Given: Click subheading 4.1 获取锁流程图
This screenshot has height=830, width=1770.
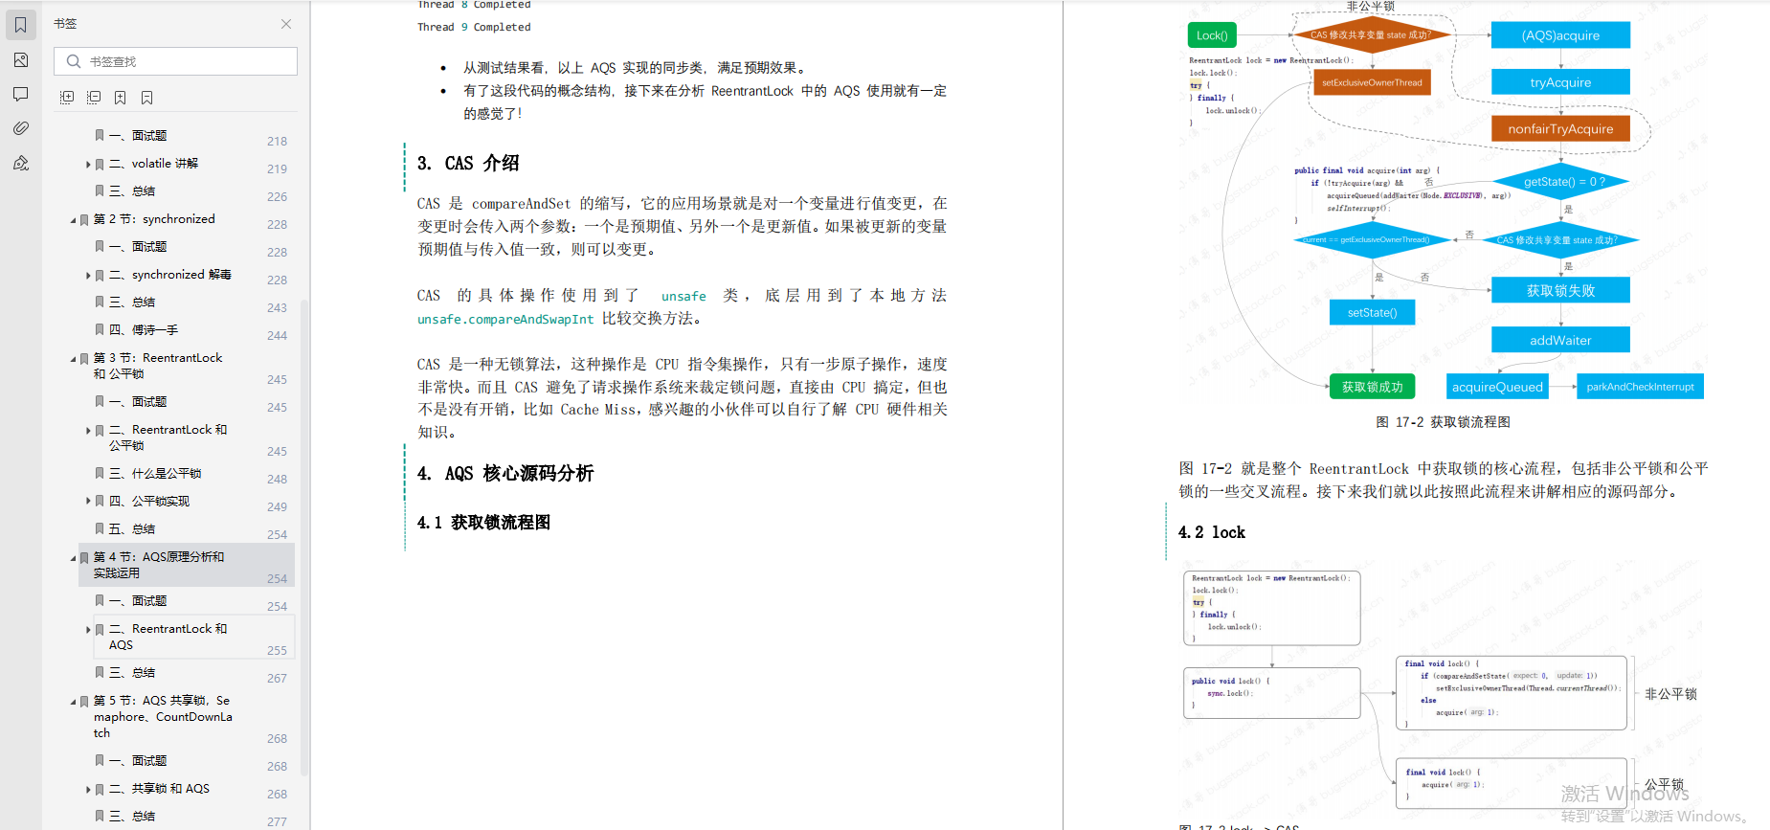Looking at the screenshot, I should point(483,523).
